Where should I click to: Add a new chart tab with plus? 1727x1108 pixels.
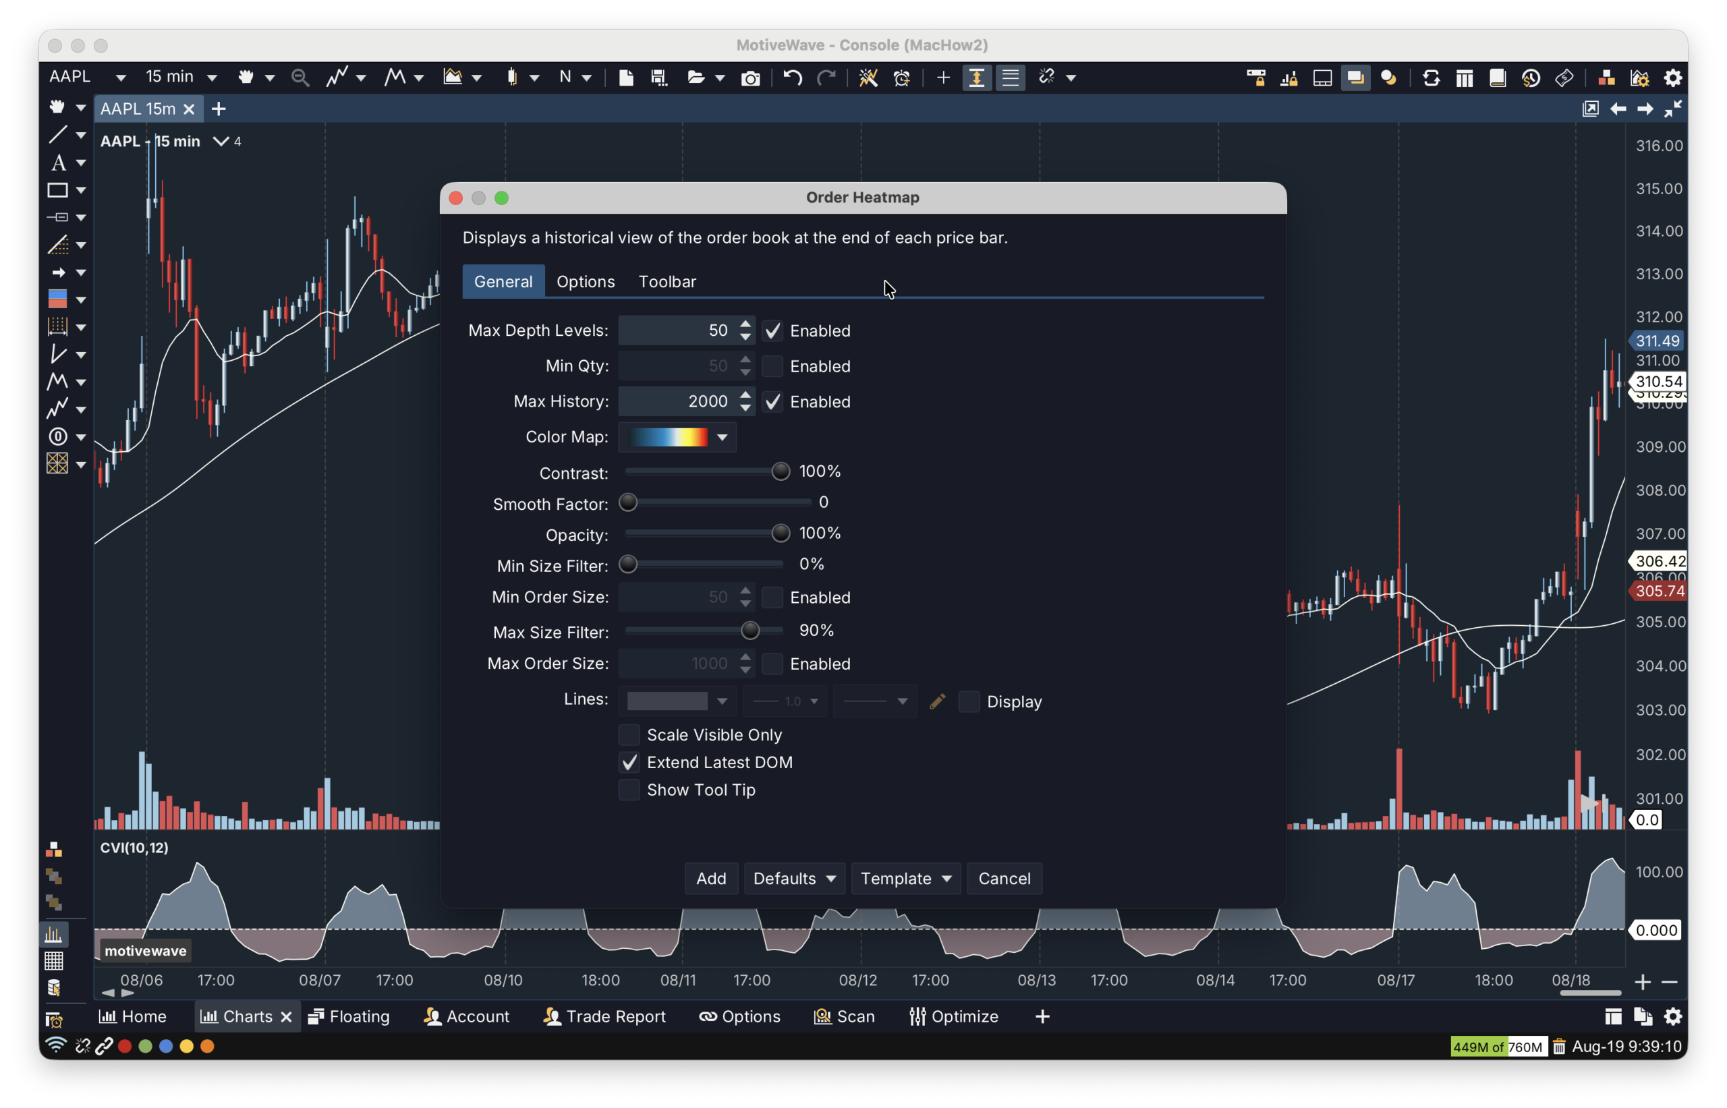(x=219, y=109)
